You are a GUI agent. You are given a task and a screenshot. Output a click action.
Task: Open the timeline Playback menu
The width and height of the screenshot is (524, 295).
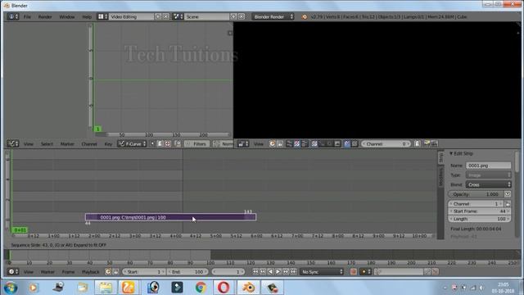(90, 272)
